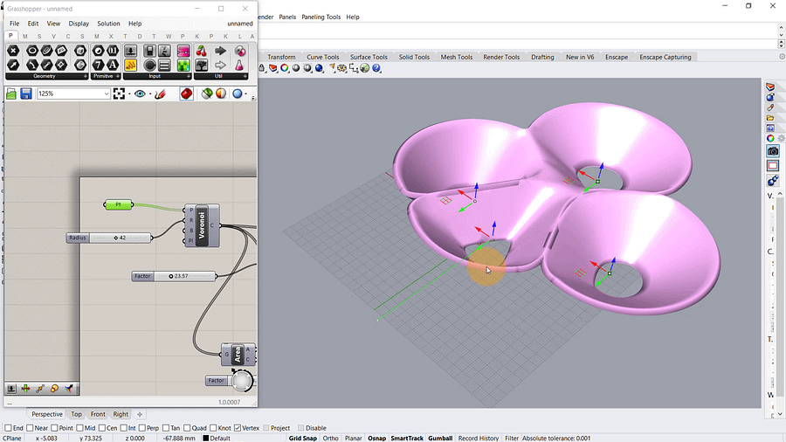Viewport: 786px width, 442px height.
Task: Select the Point parameter icon in Geometry
Action: [13, 51]
